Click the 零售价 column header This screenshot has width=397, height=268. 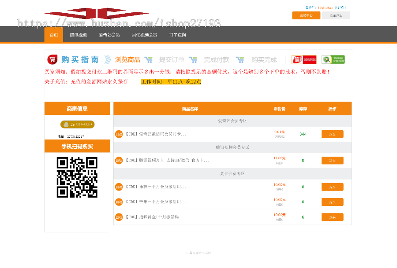(x=280, y=109)
